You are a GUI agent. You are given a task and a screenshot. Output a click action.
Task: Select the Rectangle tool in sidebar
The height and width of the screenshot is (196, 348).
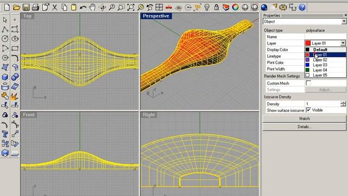click(x=15, y=48)
